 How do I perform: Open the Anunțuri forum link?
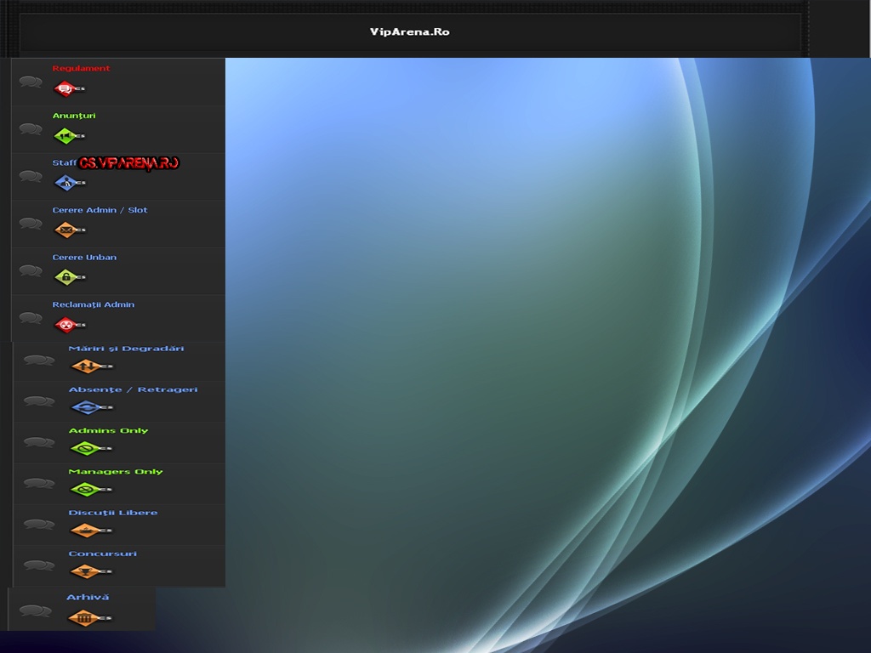[74, 116]
